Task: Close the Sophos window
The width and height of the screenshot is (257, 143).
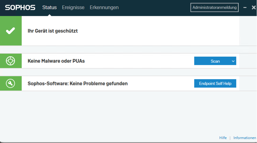Action: 254,8
